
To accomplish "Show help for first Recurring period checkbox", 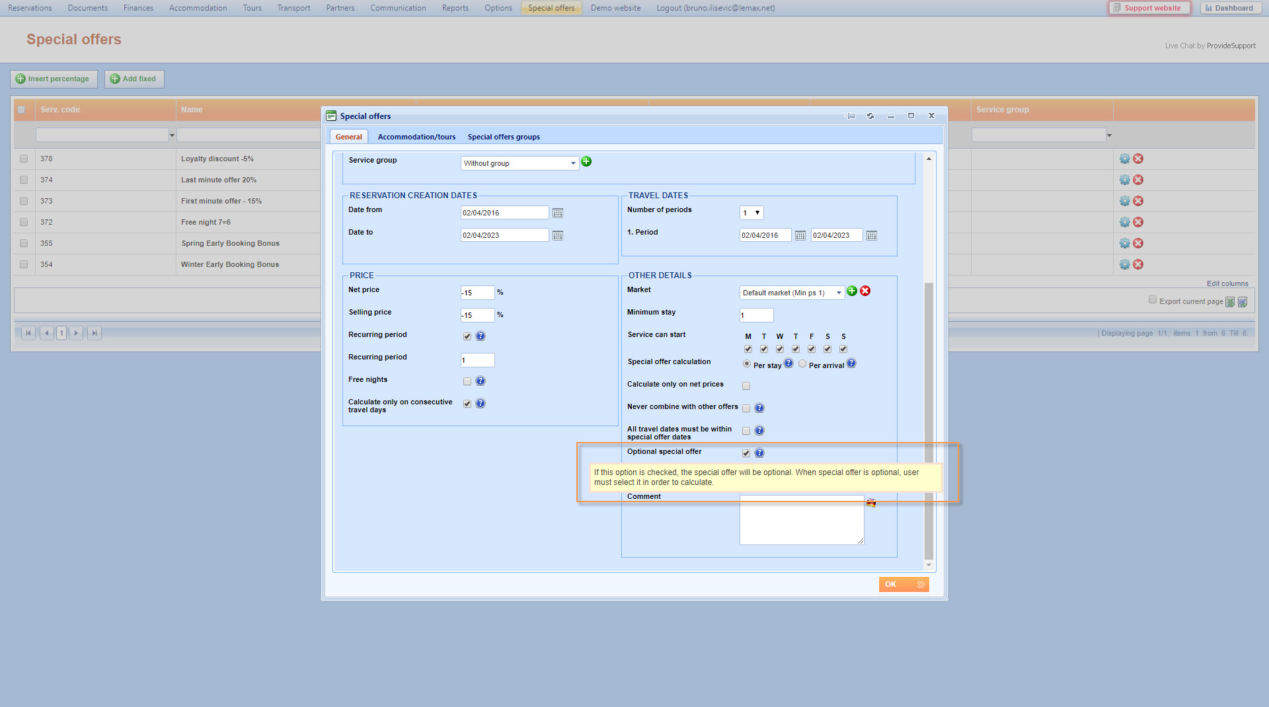I will [481, 336].
